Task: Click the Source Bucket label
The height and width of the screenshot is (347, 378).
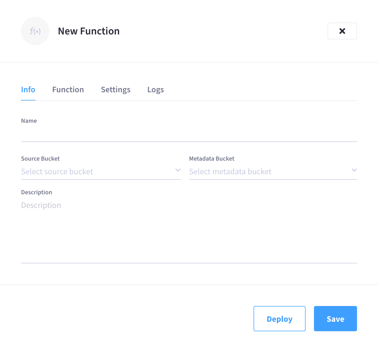Action: [40, 159]
